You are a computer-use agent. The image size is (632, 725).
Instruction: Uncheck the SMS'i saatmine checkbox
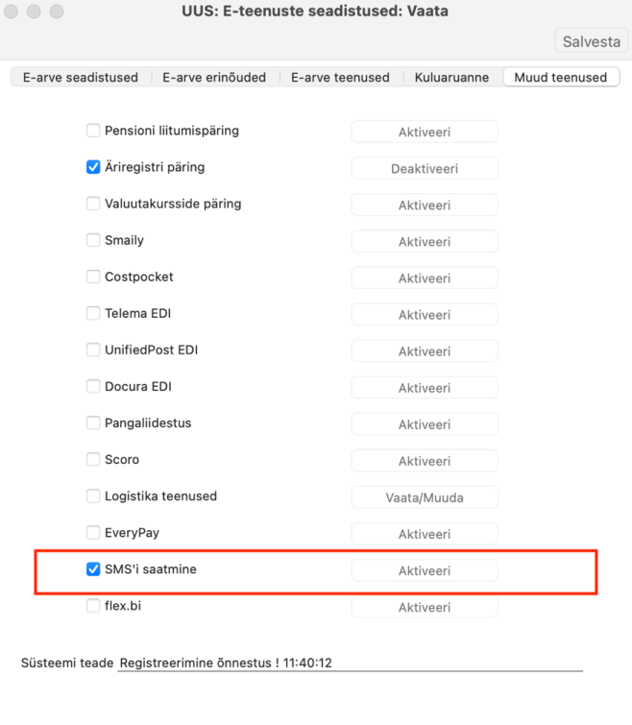pos(93,568)
